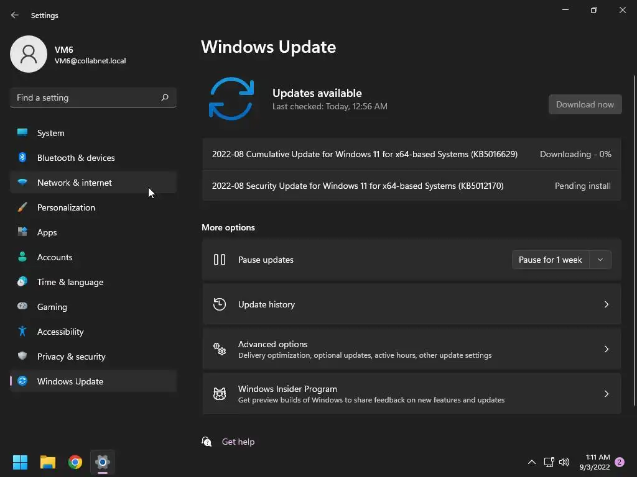
Task: Click the KB5016629 cumulative update row
Action: point(412,154)
